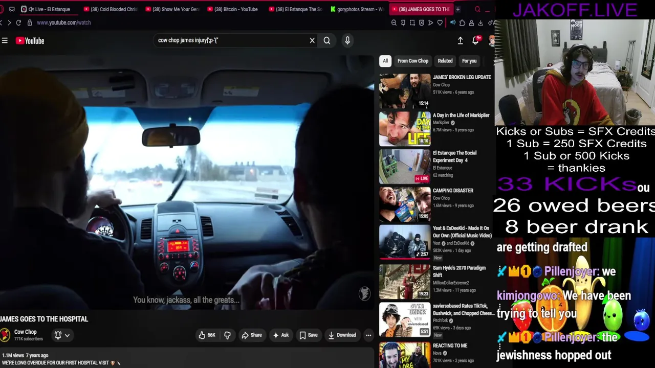Select the All filter chip
The image size is (655, 368).
coord(385,61)
